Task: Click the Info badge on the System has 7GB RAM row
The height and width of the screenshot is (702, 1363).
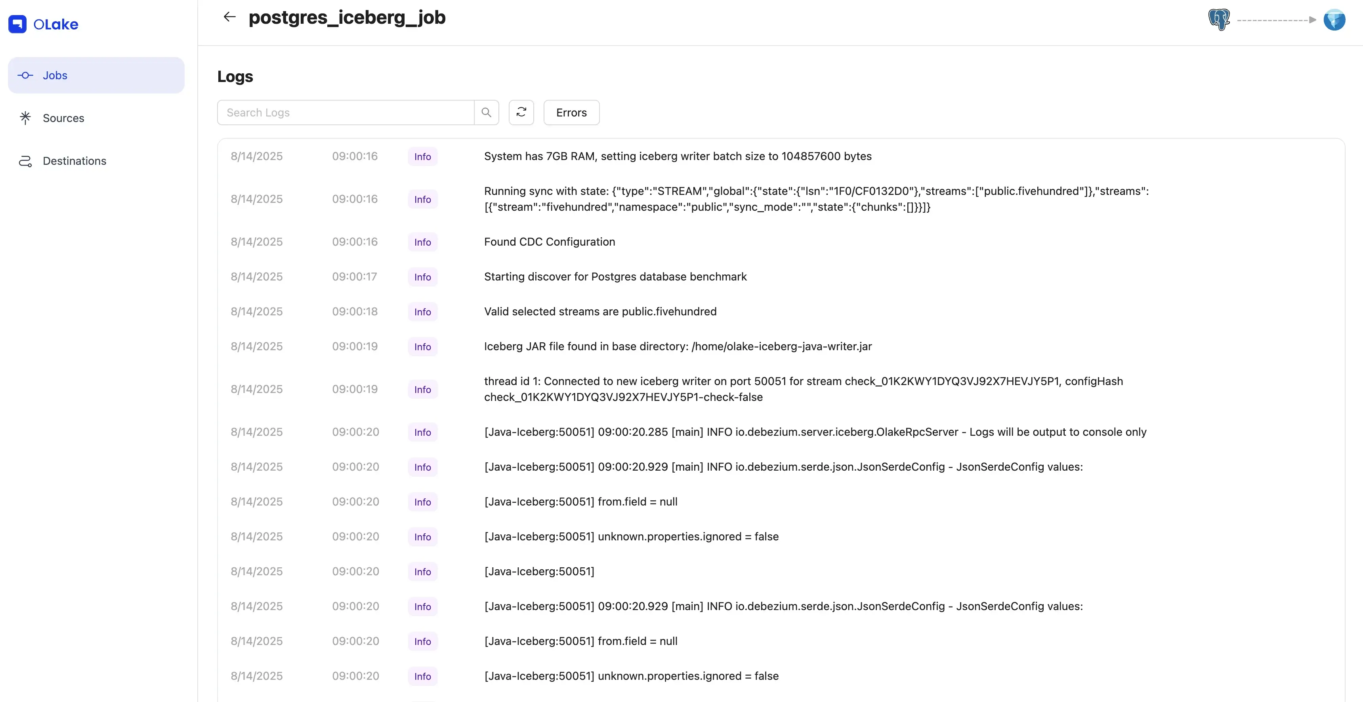Action: (422, 156)
